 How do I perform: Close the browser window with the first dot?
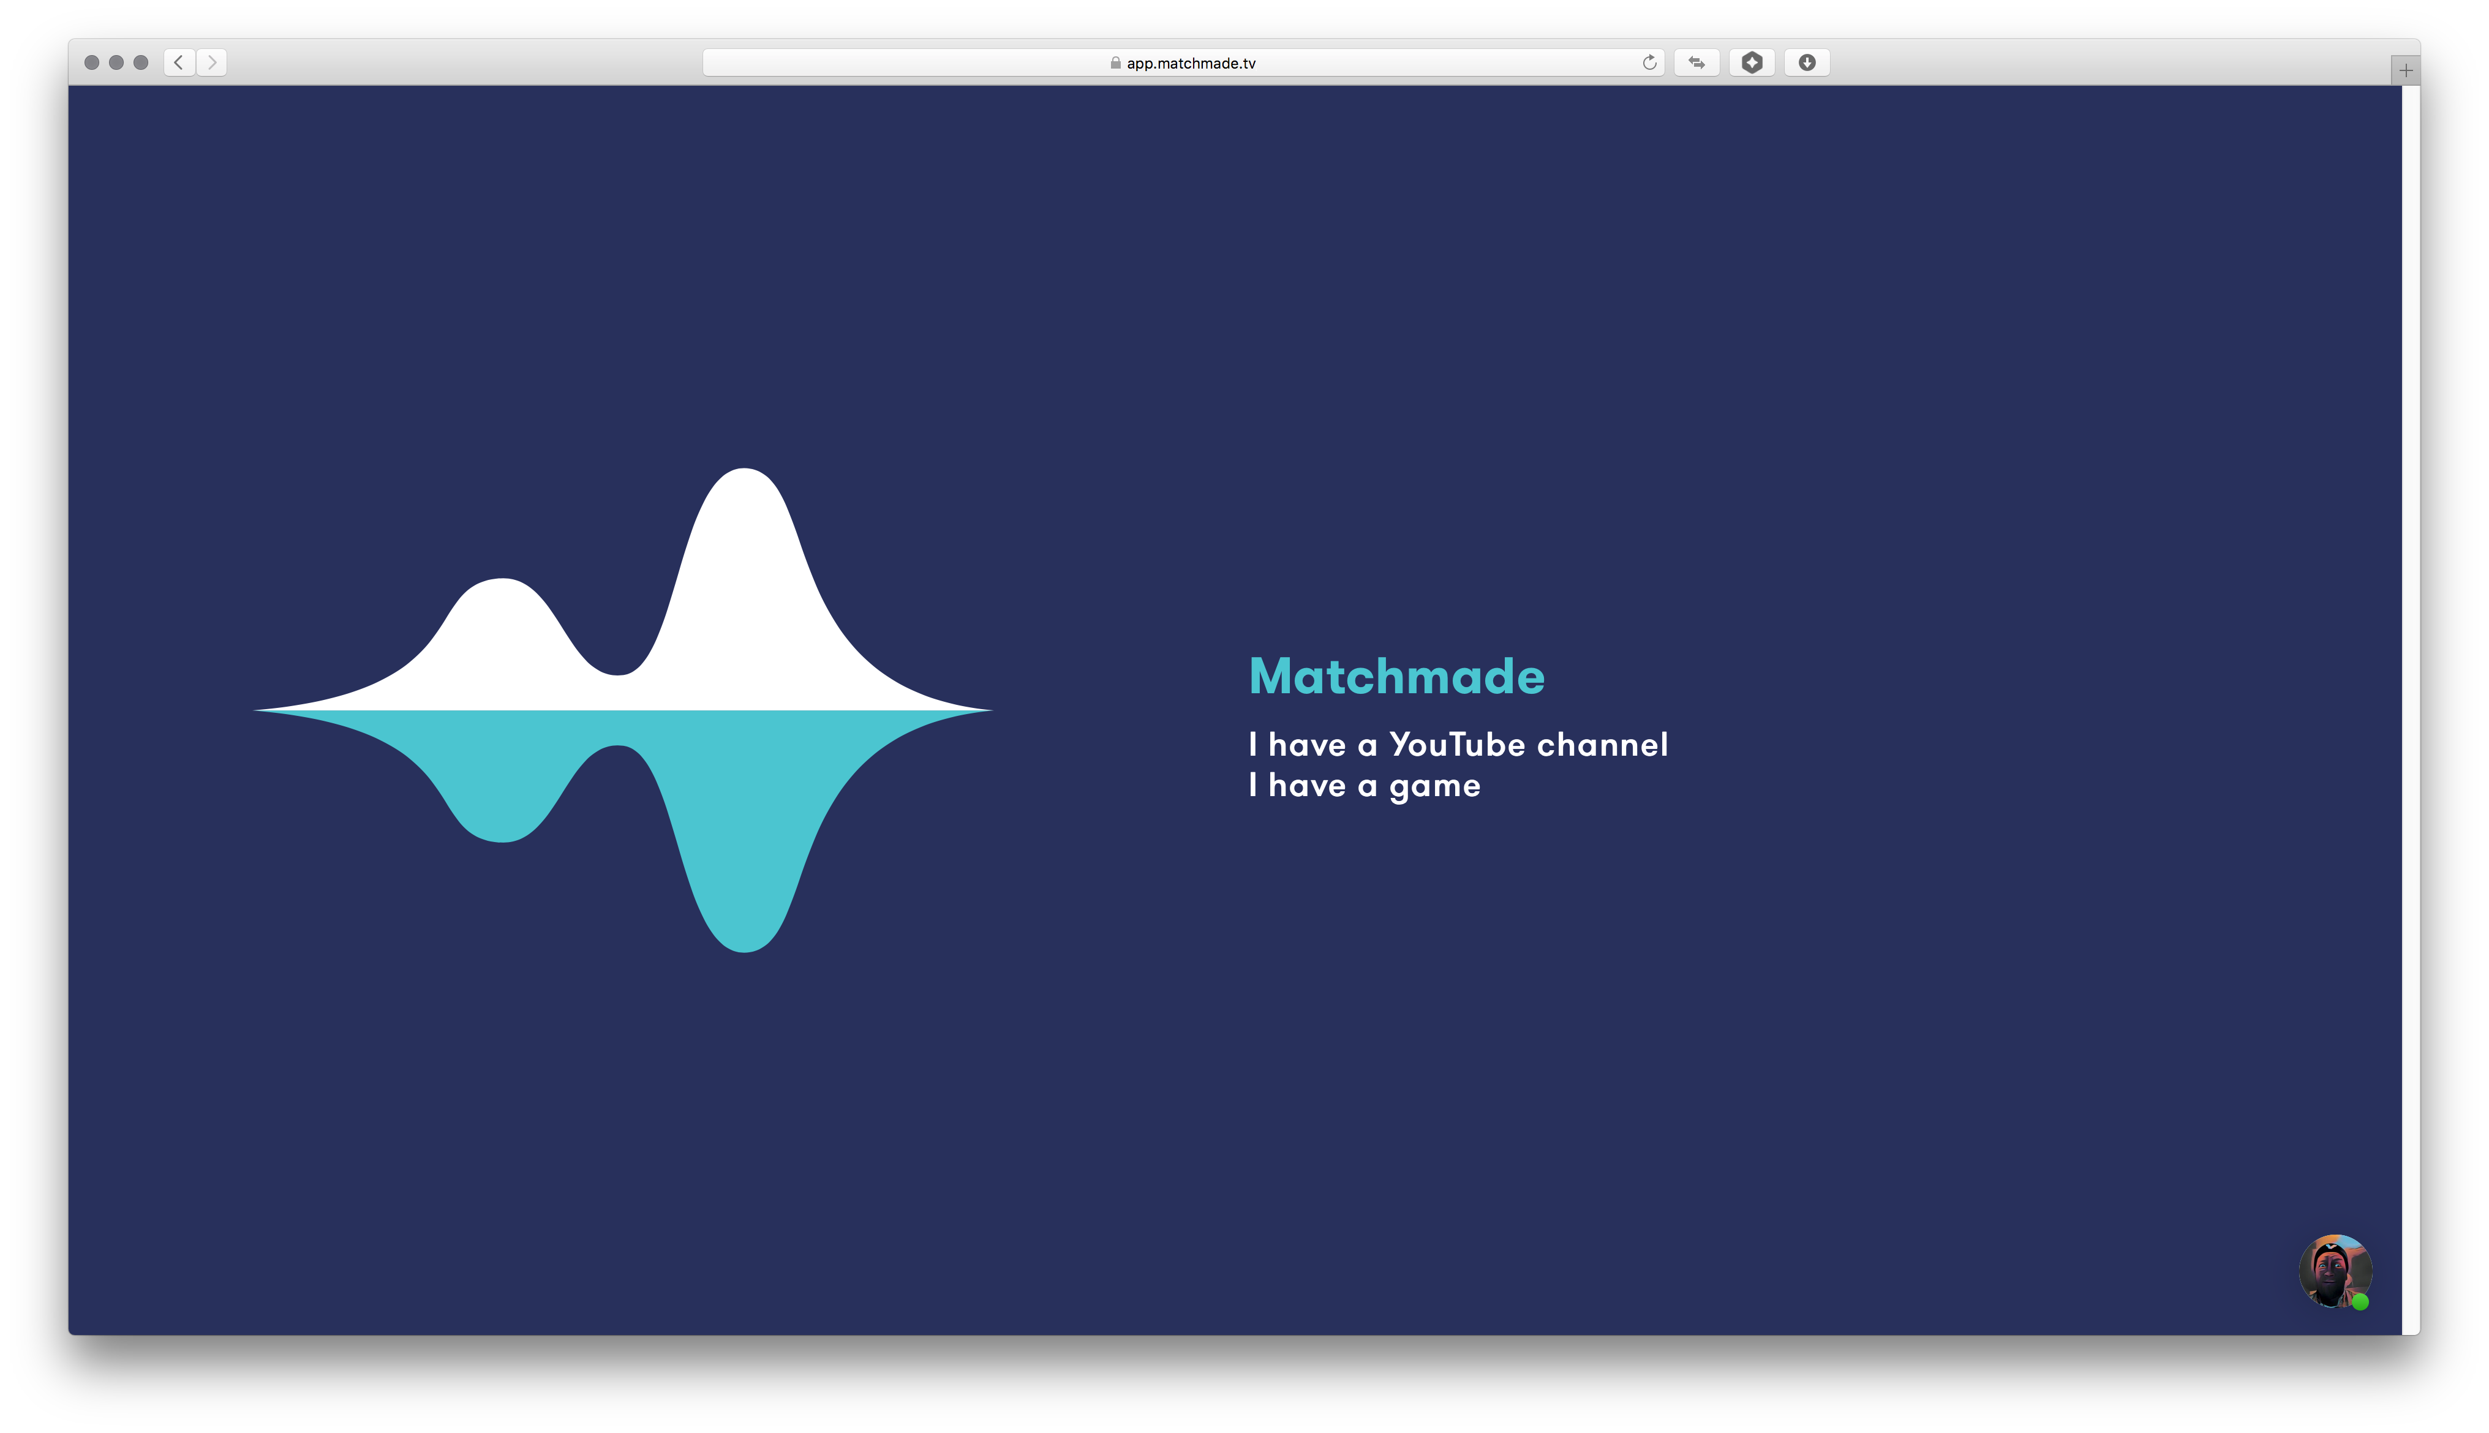(x=91, y=62)
